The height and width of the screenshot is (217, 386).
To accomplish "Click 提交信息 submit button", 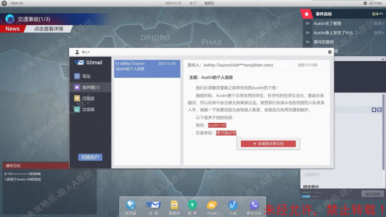I will (372, 194).
